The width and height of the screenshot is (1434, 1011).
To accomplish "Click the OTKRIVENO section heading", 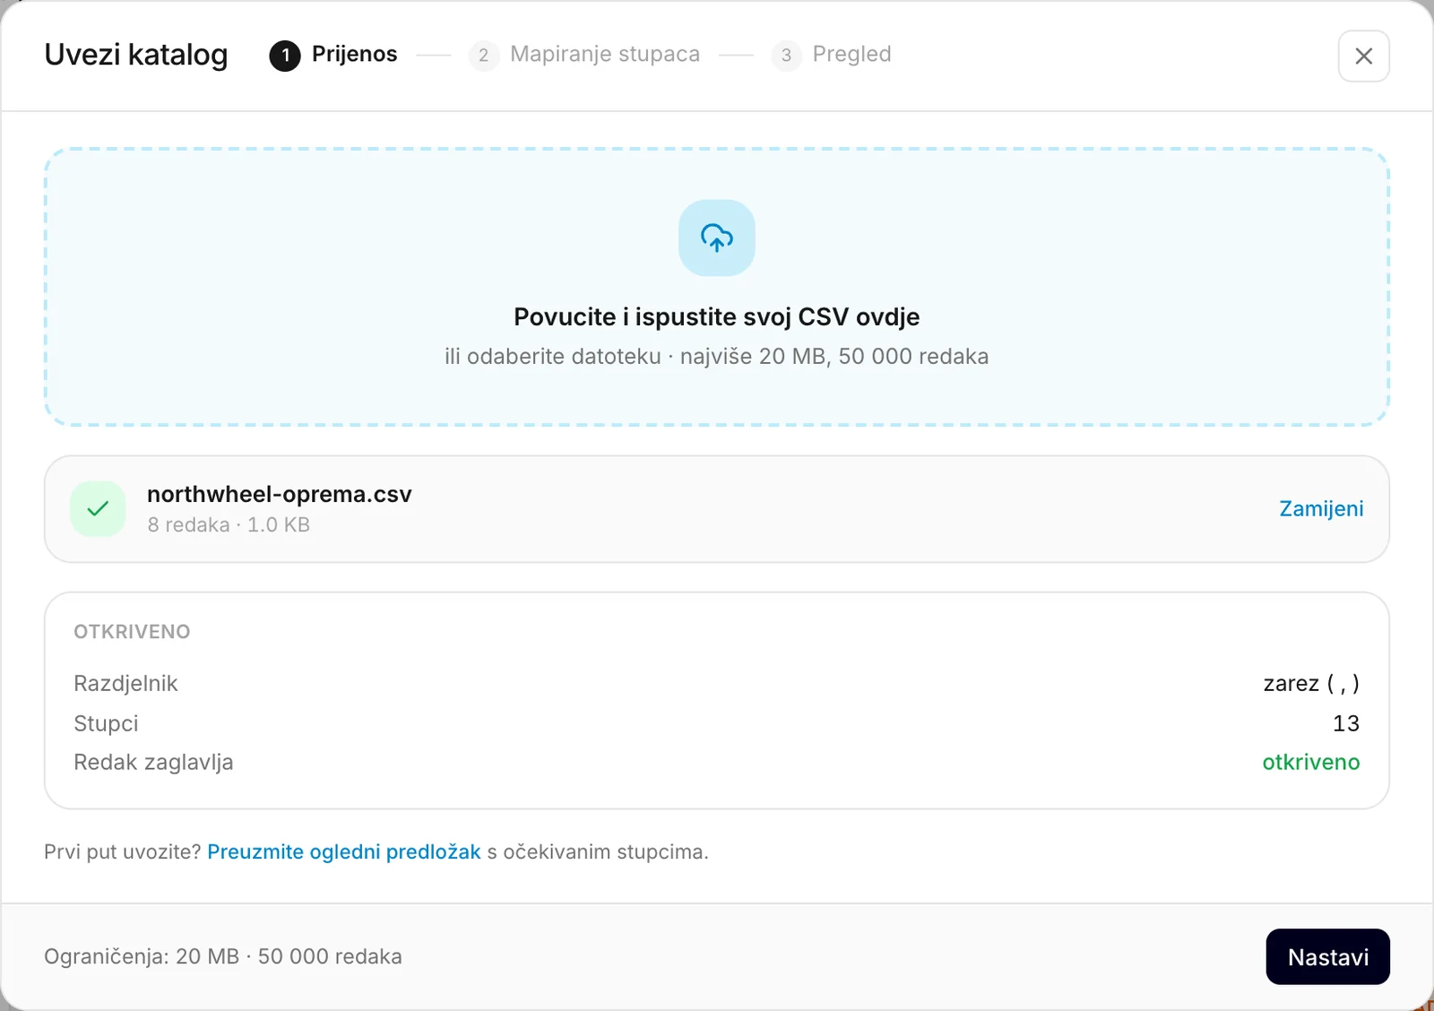I will pyautogui.click(x=132, y=632).
